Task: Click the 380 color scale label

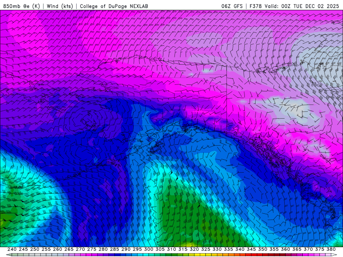Action: 331,249
